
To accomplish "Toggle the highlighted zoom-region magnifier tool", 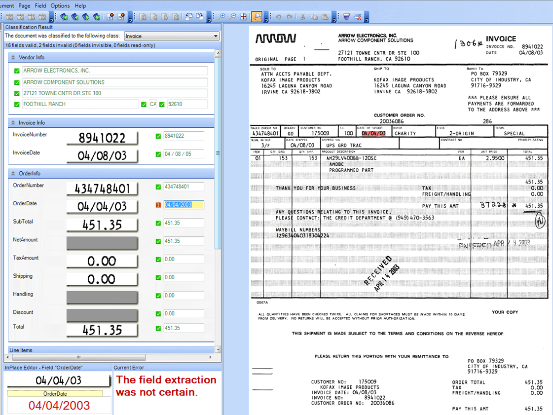I will click(x=257, y=17).
